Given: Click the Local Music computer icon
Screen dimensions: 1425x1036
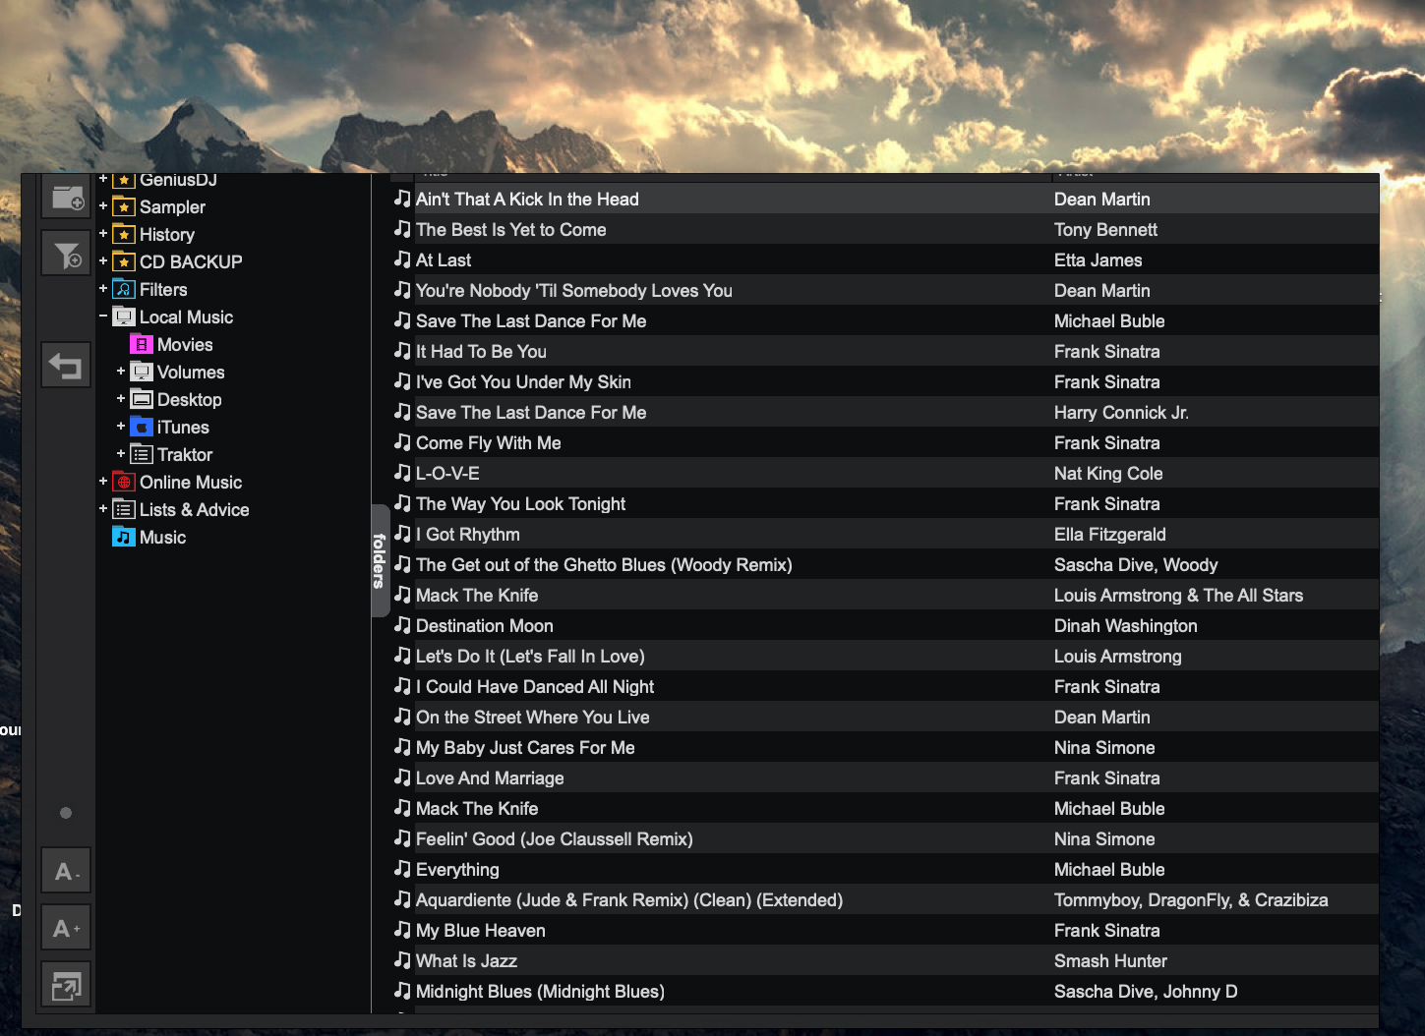Looking at the screenshot, I should point(124,317).
